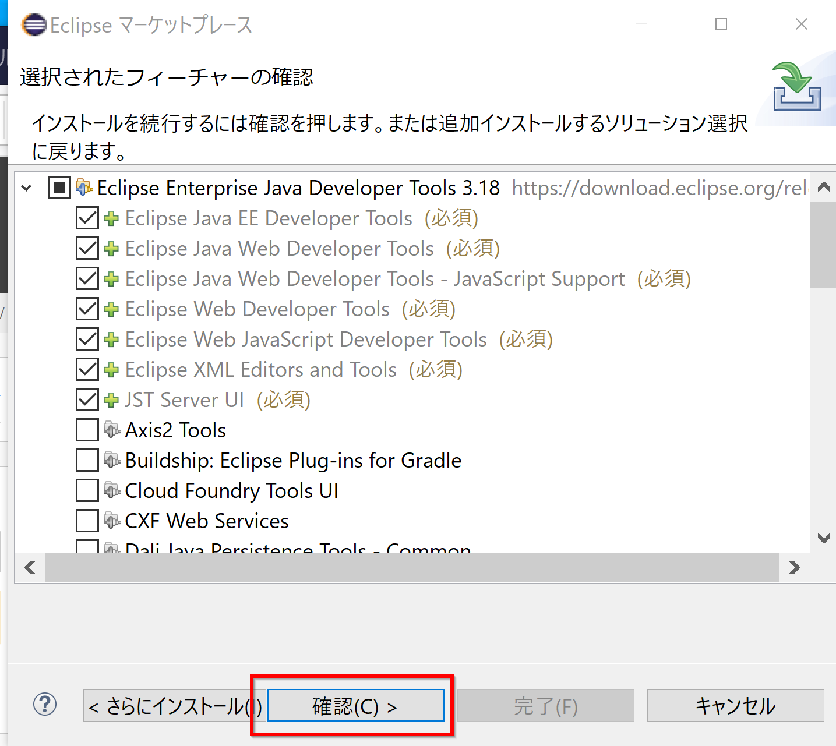This screenshot has height=746, width=836.
Task: Enable Buildship: Eclipse Plug-ins for Gradle checkbox
Action: click(87, 461)
